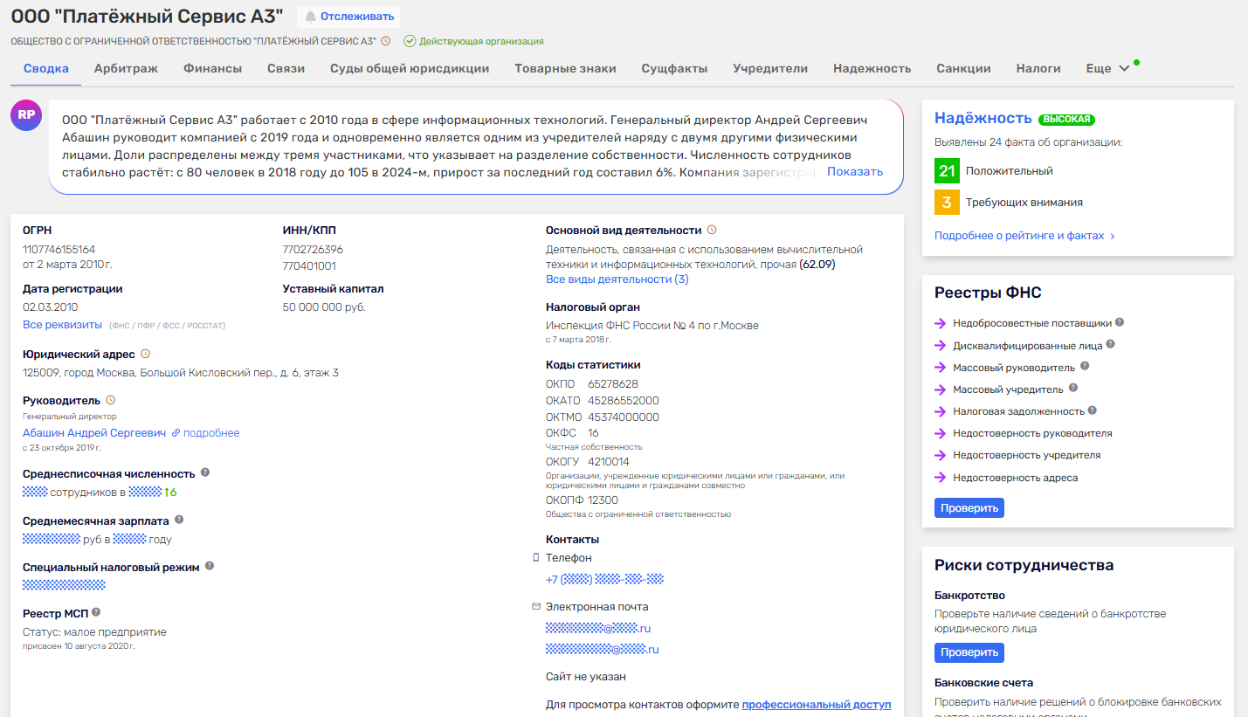Image resolution: width=1248 pixels, height=717 pixels.
Task: Click the RP avatar icon by the summary
Action: point(26,114)
